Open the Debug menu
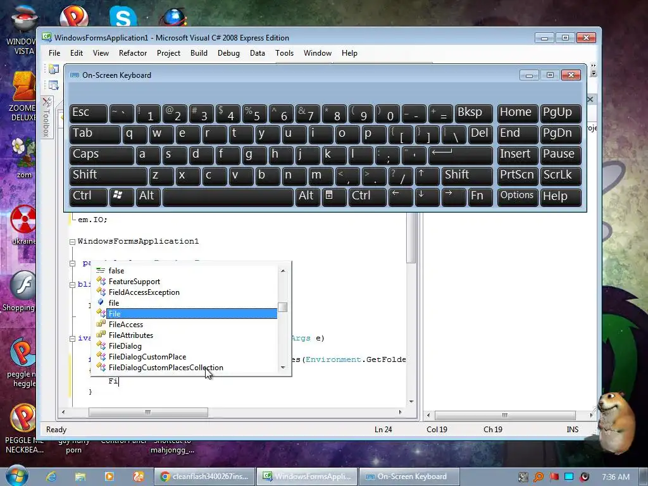This screenshot has height=486, width=648. click(x=228, y=53)
